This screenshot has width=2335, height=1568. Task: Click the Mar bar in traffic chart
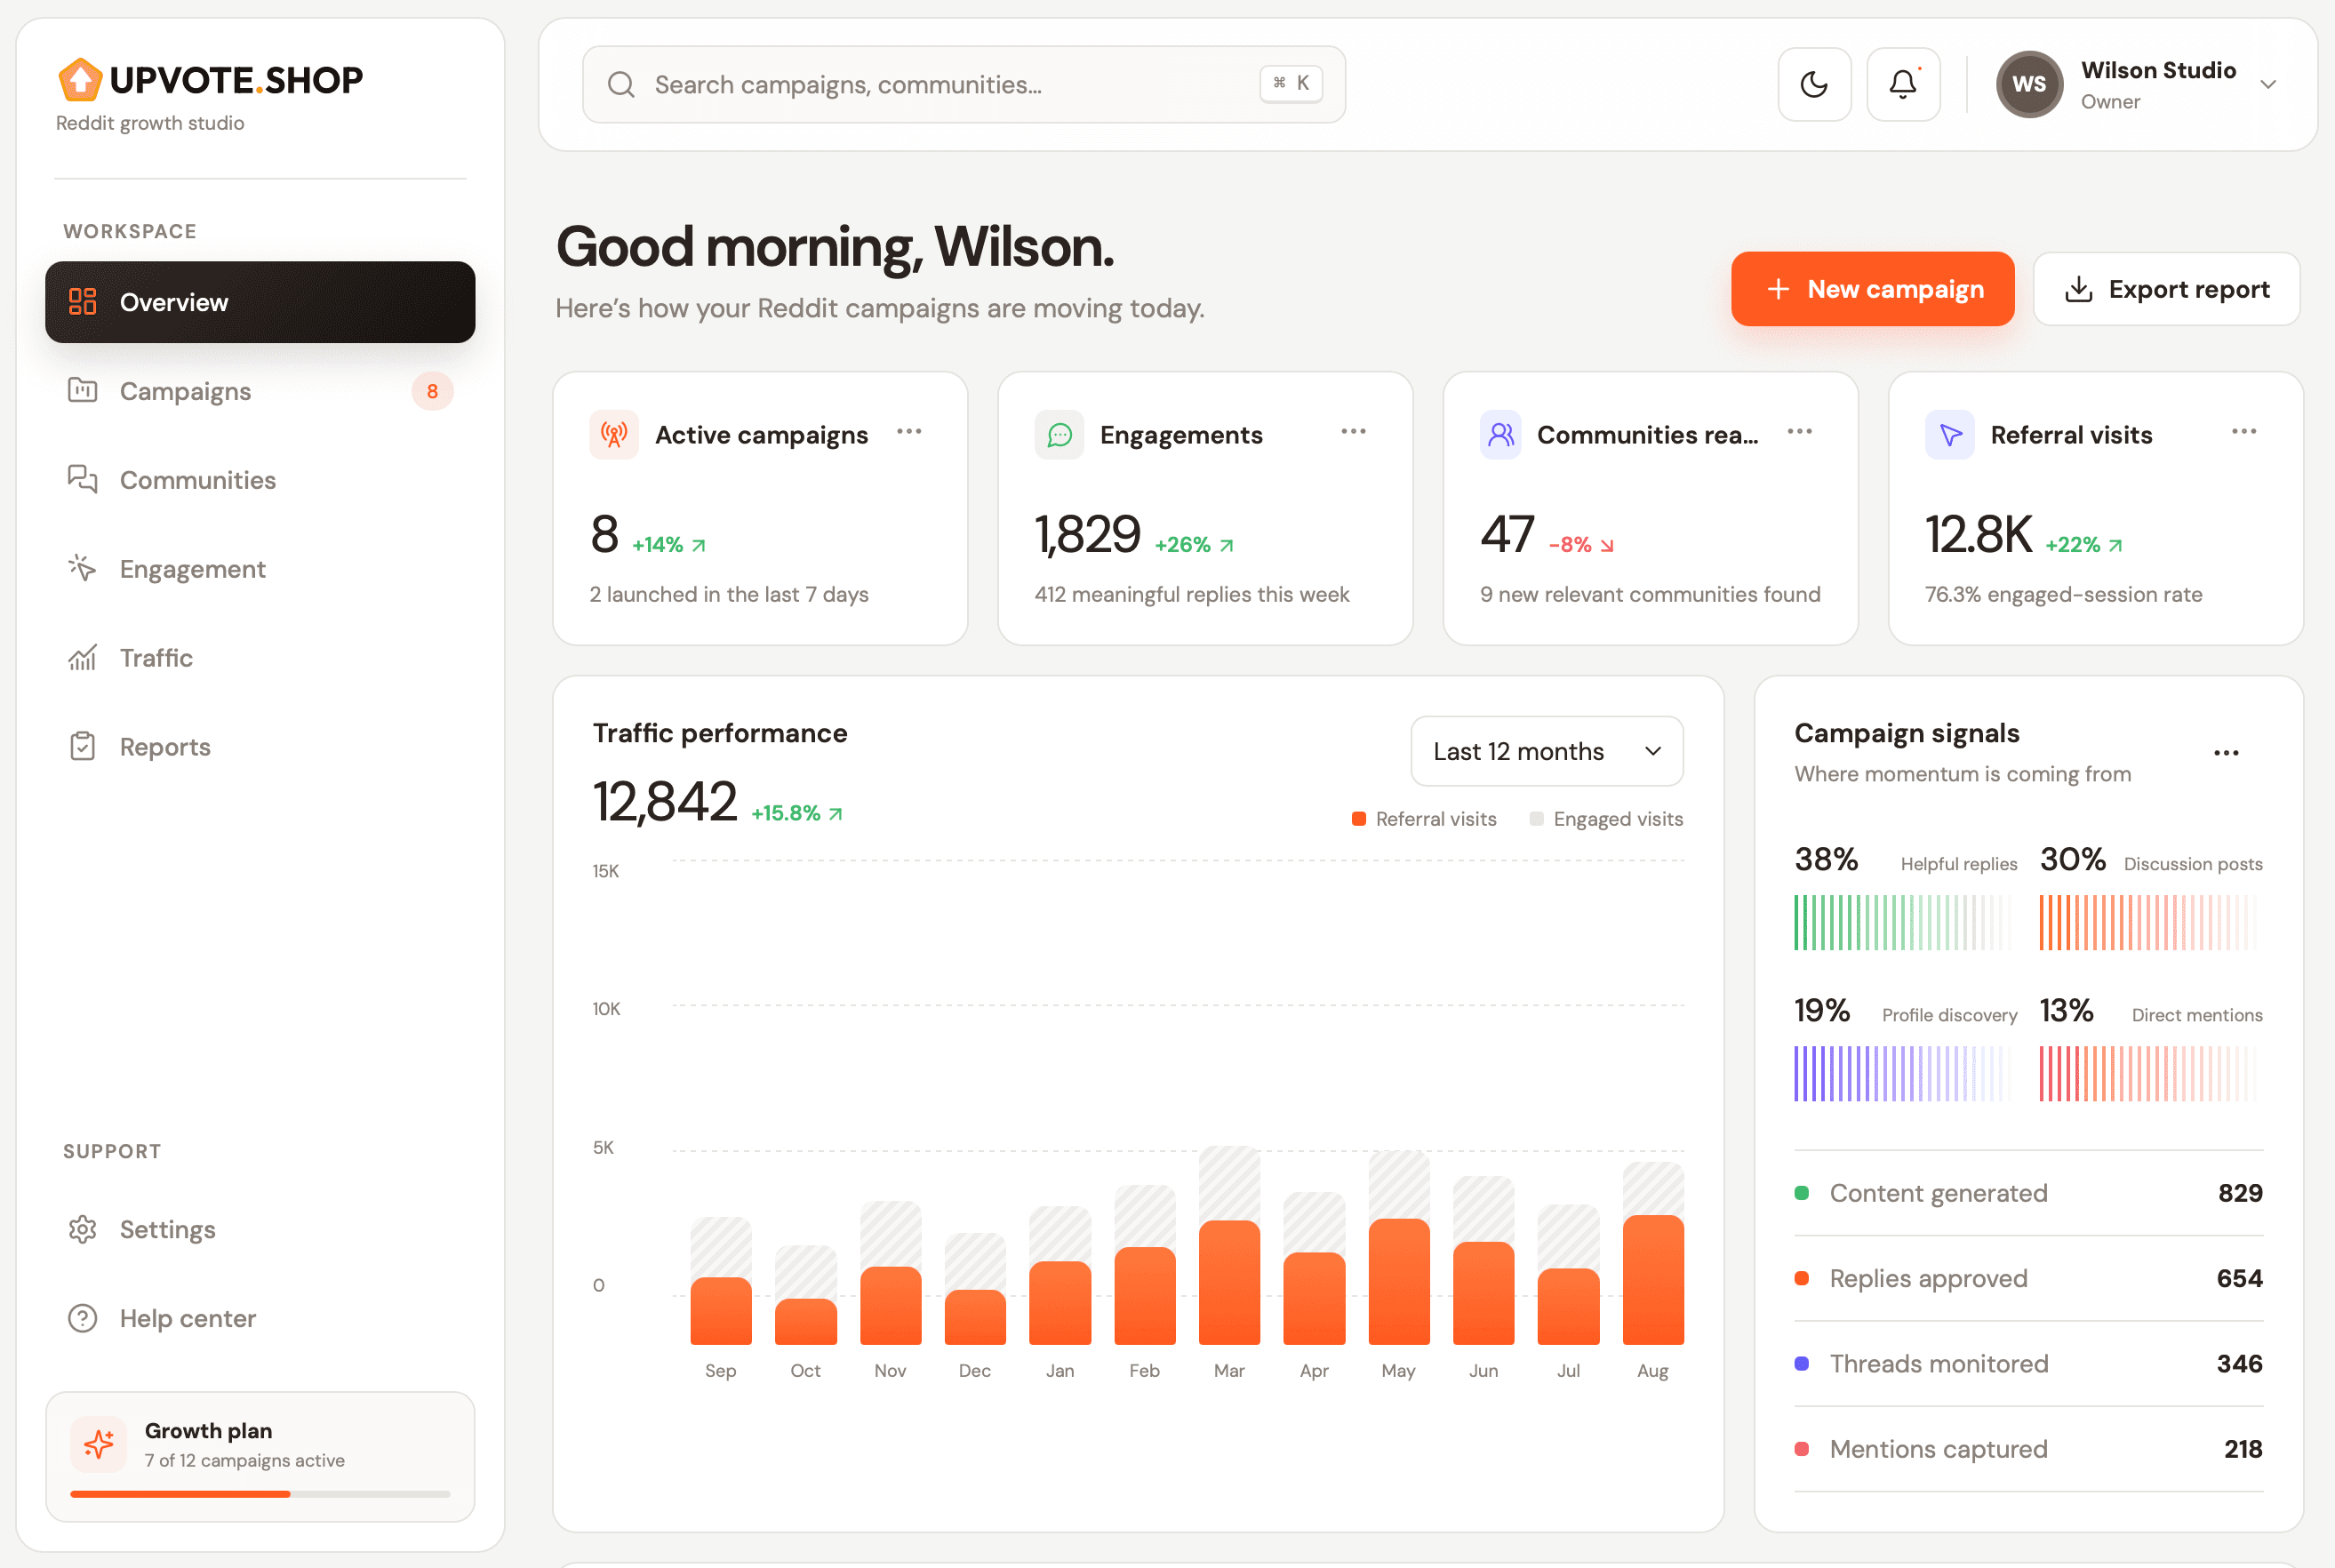click(1229, 1246)
